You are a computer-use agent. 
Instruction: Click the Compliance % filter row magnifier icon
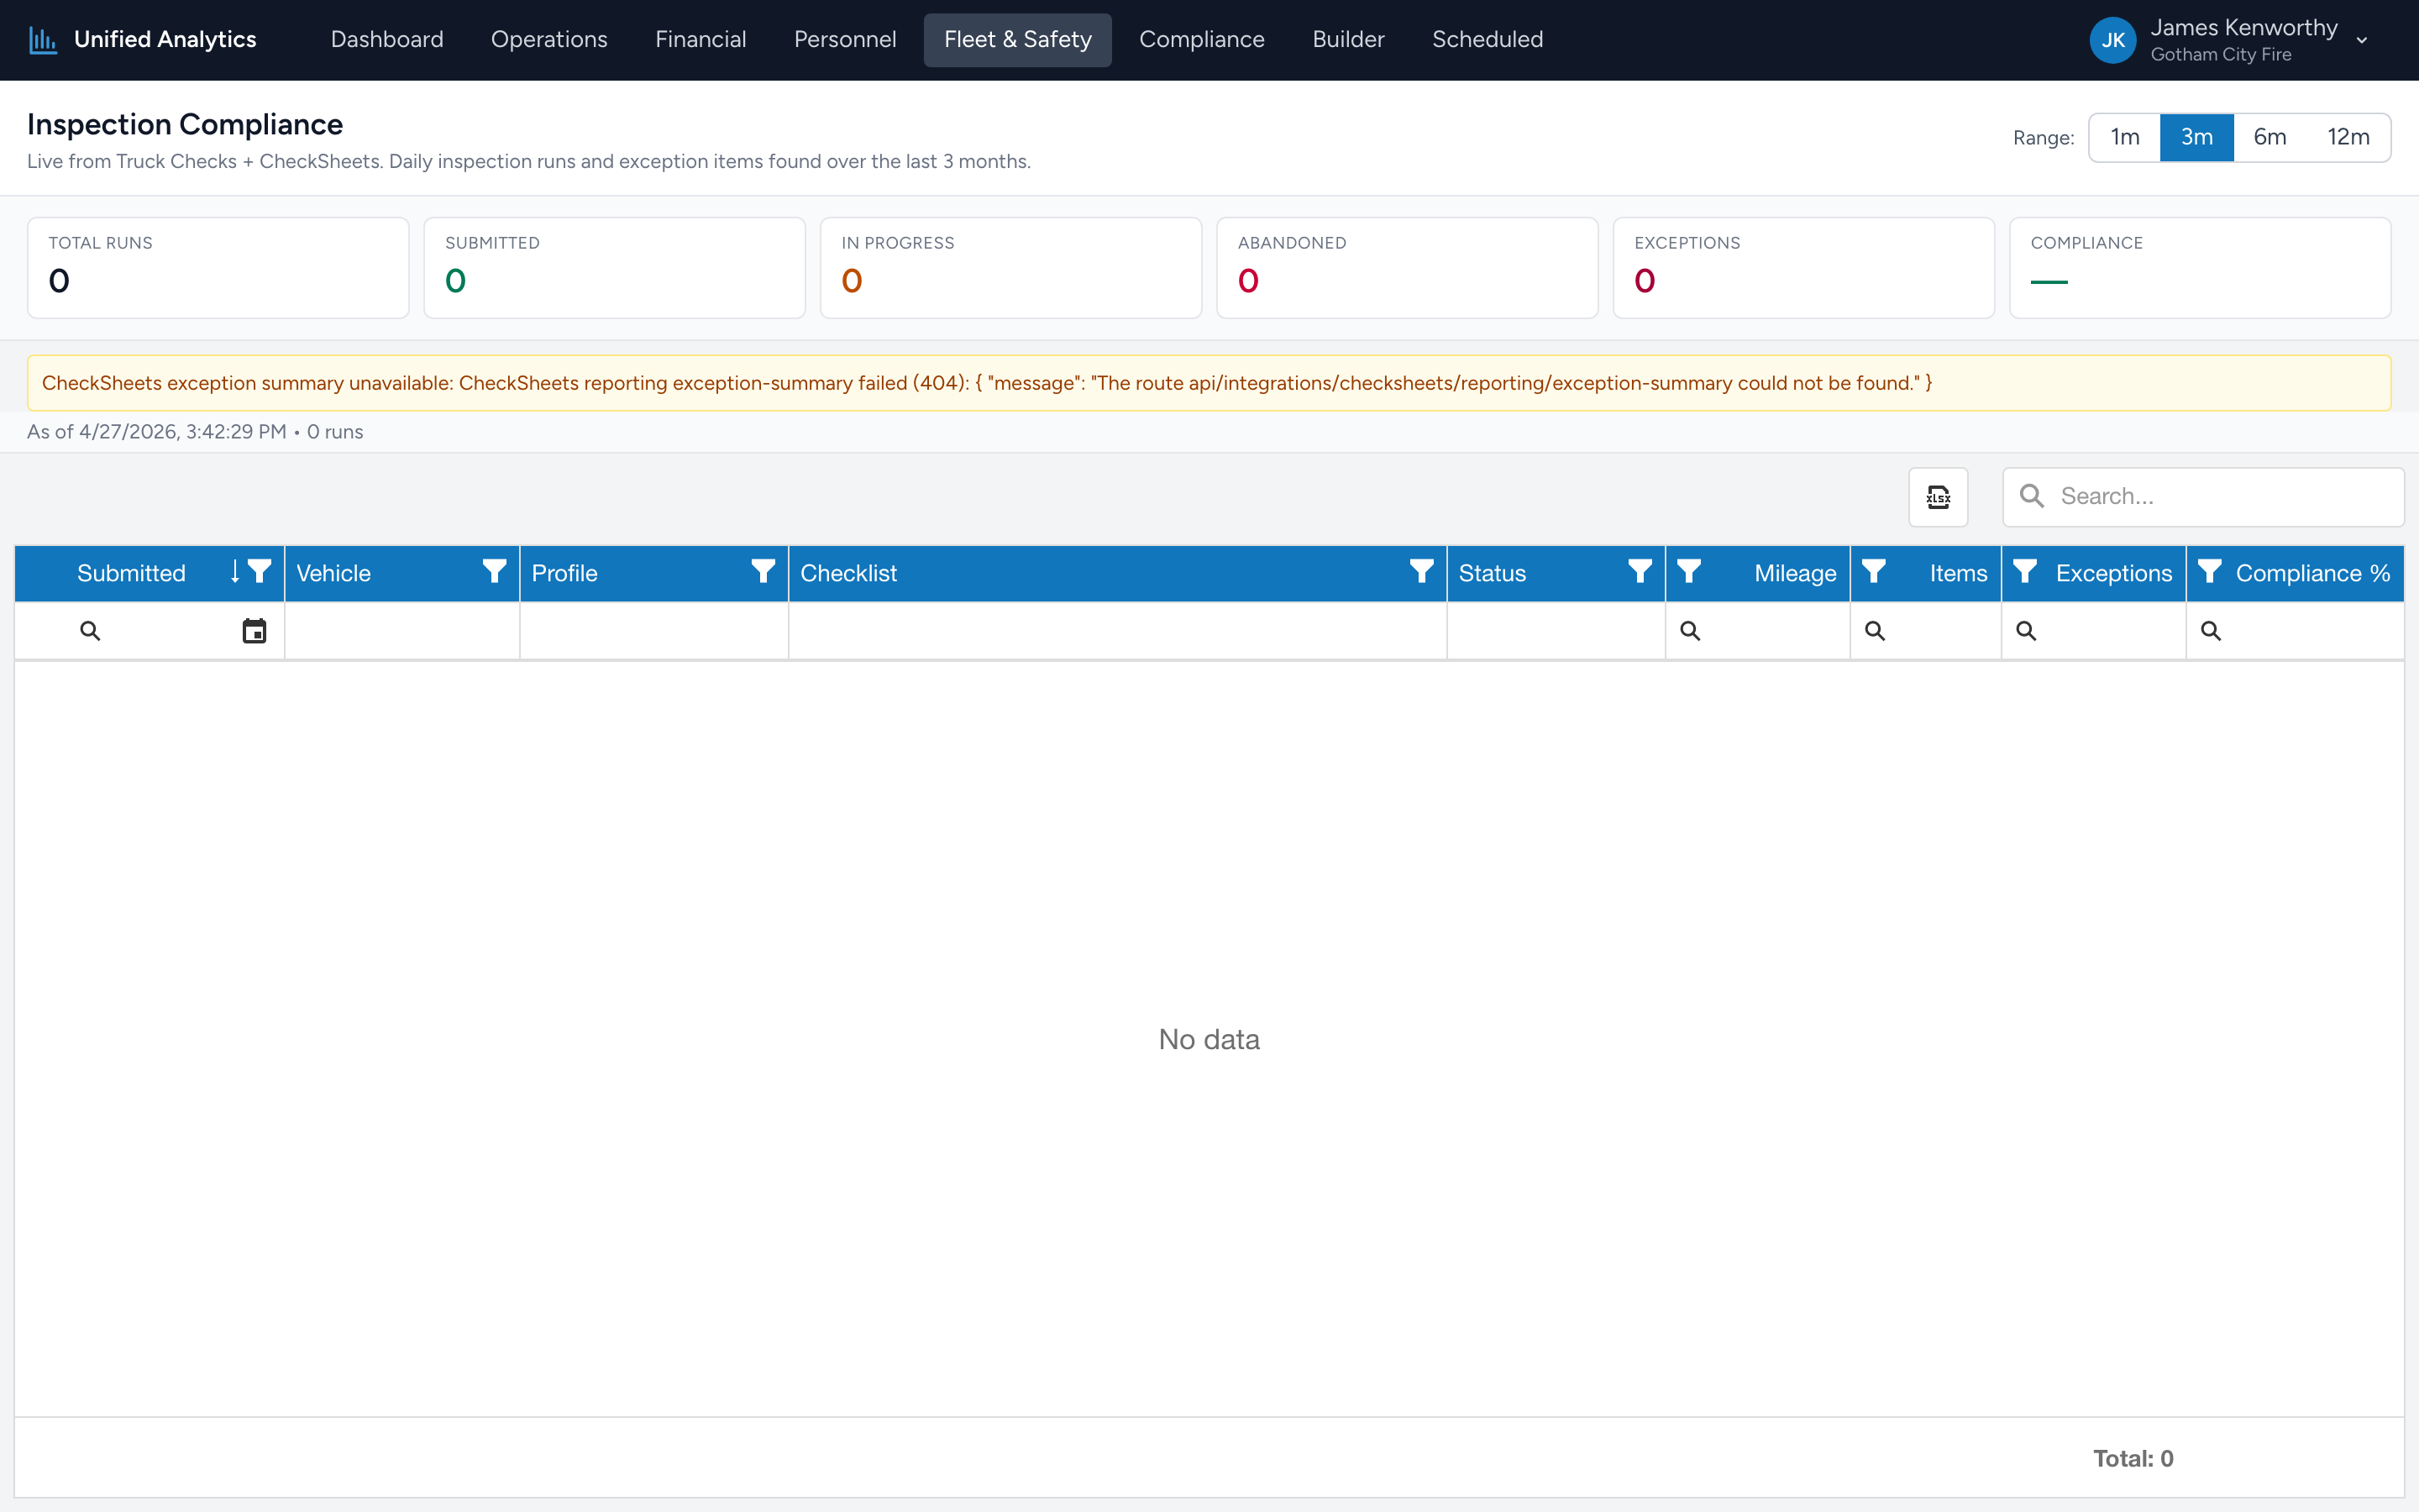[x=2211, y=631]
